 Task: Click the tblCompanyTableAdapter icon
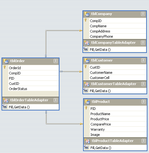click(x=87, y=43)
